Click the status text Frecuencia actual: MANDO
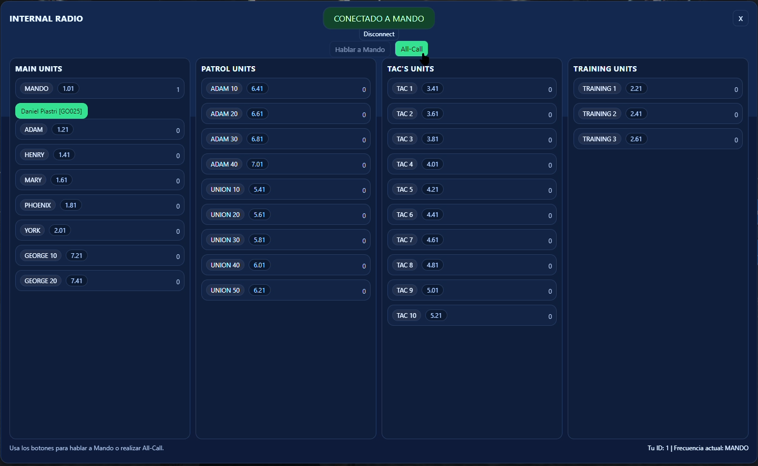Viewport: 758px width, 466px height. (711, 448)
